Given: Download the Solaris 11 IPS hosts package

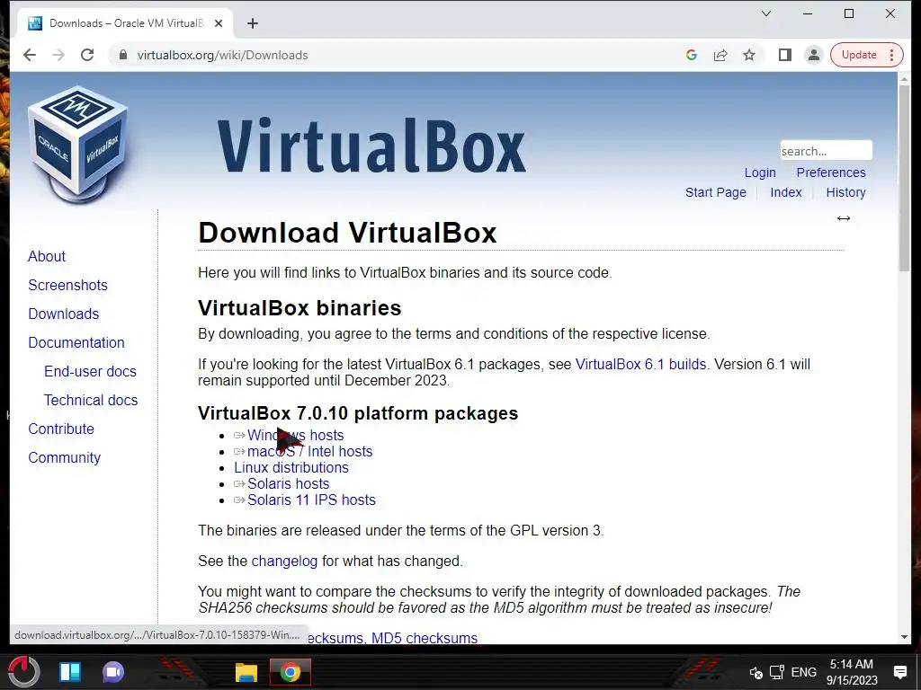Looking at the screenshot, I should tap(311, 500).
